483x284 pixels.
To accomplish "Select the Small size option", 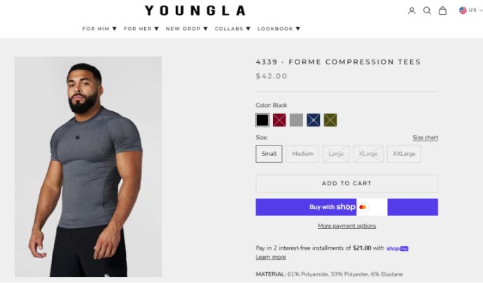I will tap(269, 154).
